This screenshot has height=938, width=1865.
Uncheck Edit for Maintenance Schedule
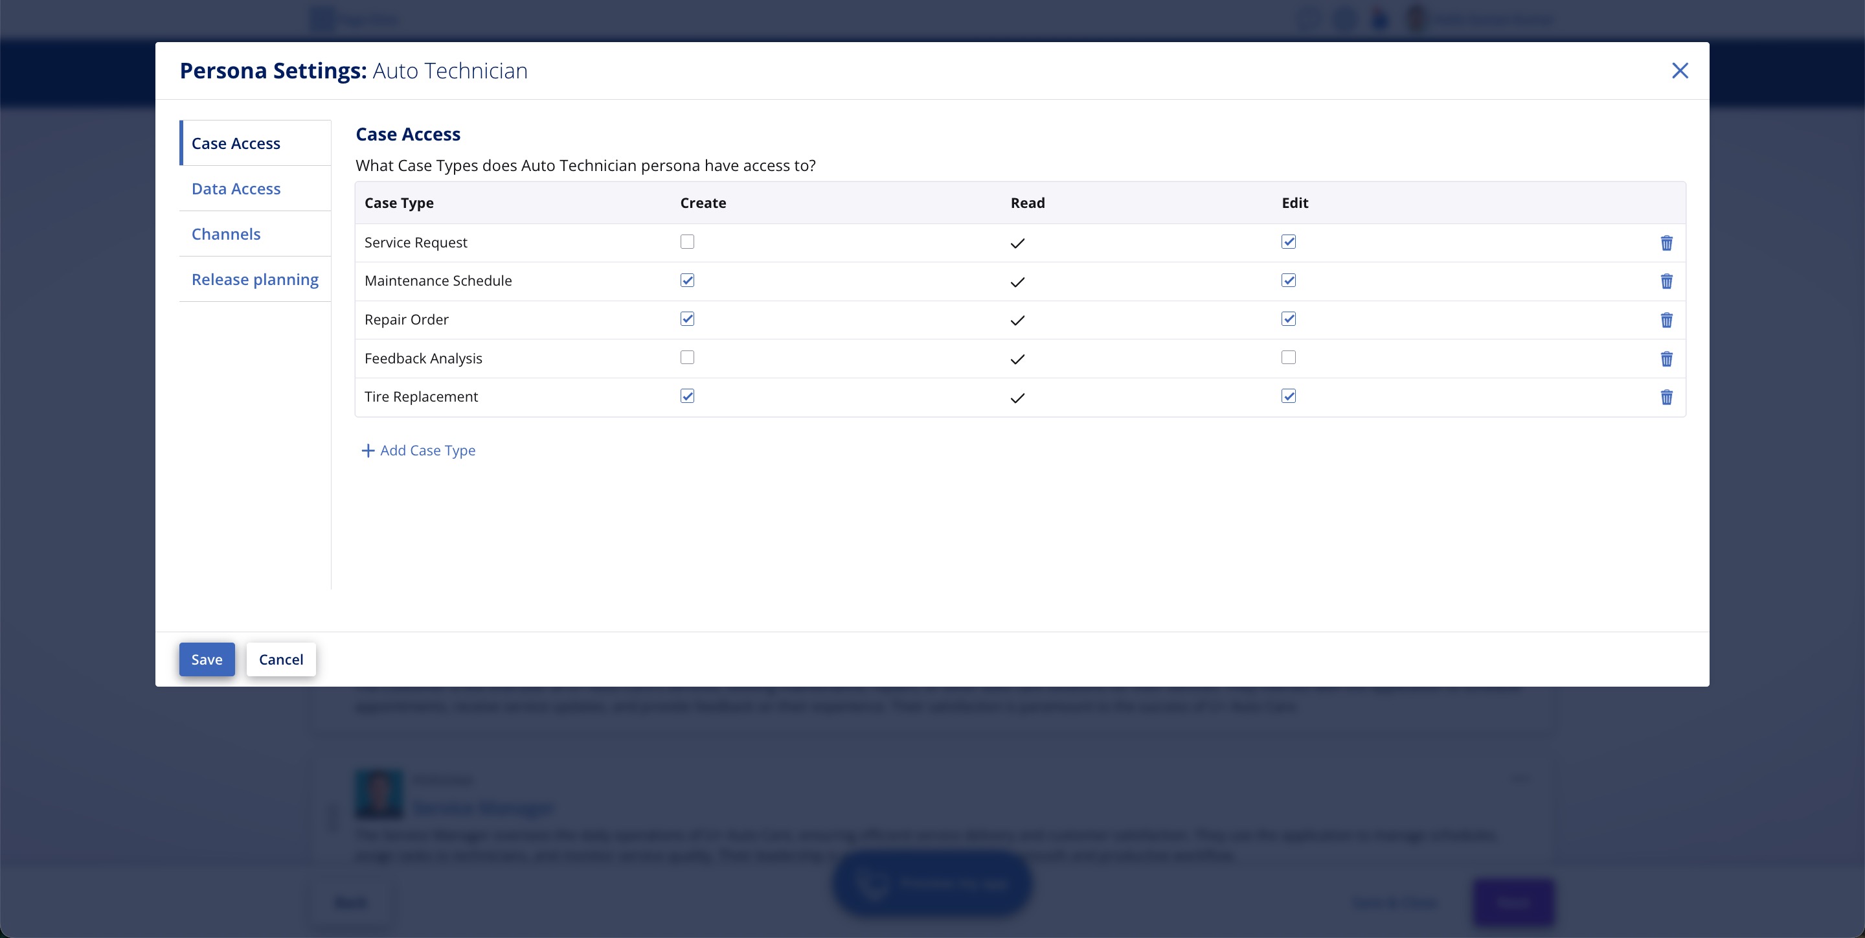1288,280
